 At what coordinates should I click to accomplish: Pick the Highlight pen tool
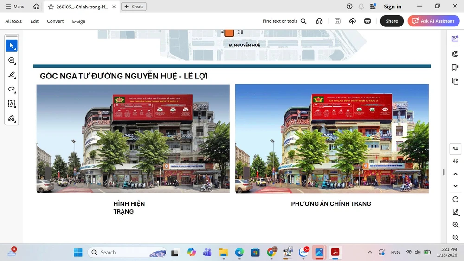12,75
